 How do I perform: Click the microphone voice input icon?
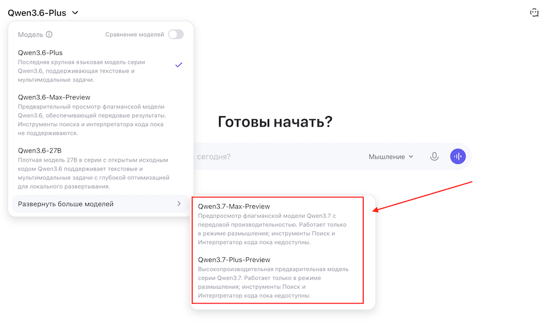click(434, 156)
